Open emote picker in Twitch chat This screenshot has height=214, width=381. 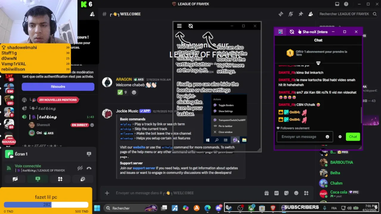(327, 137)
